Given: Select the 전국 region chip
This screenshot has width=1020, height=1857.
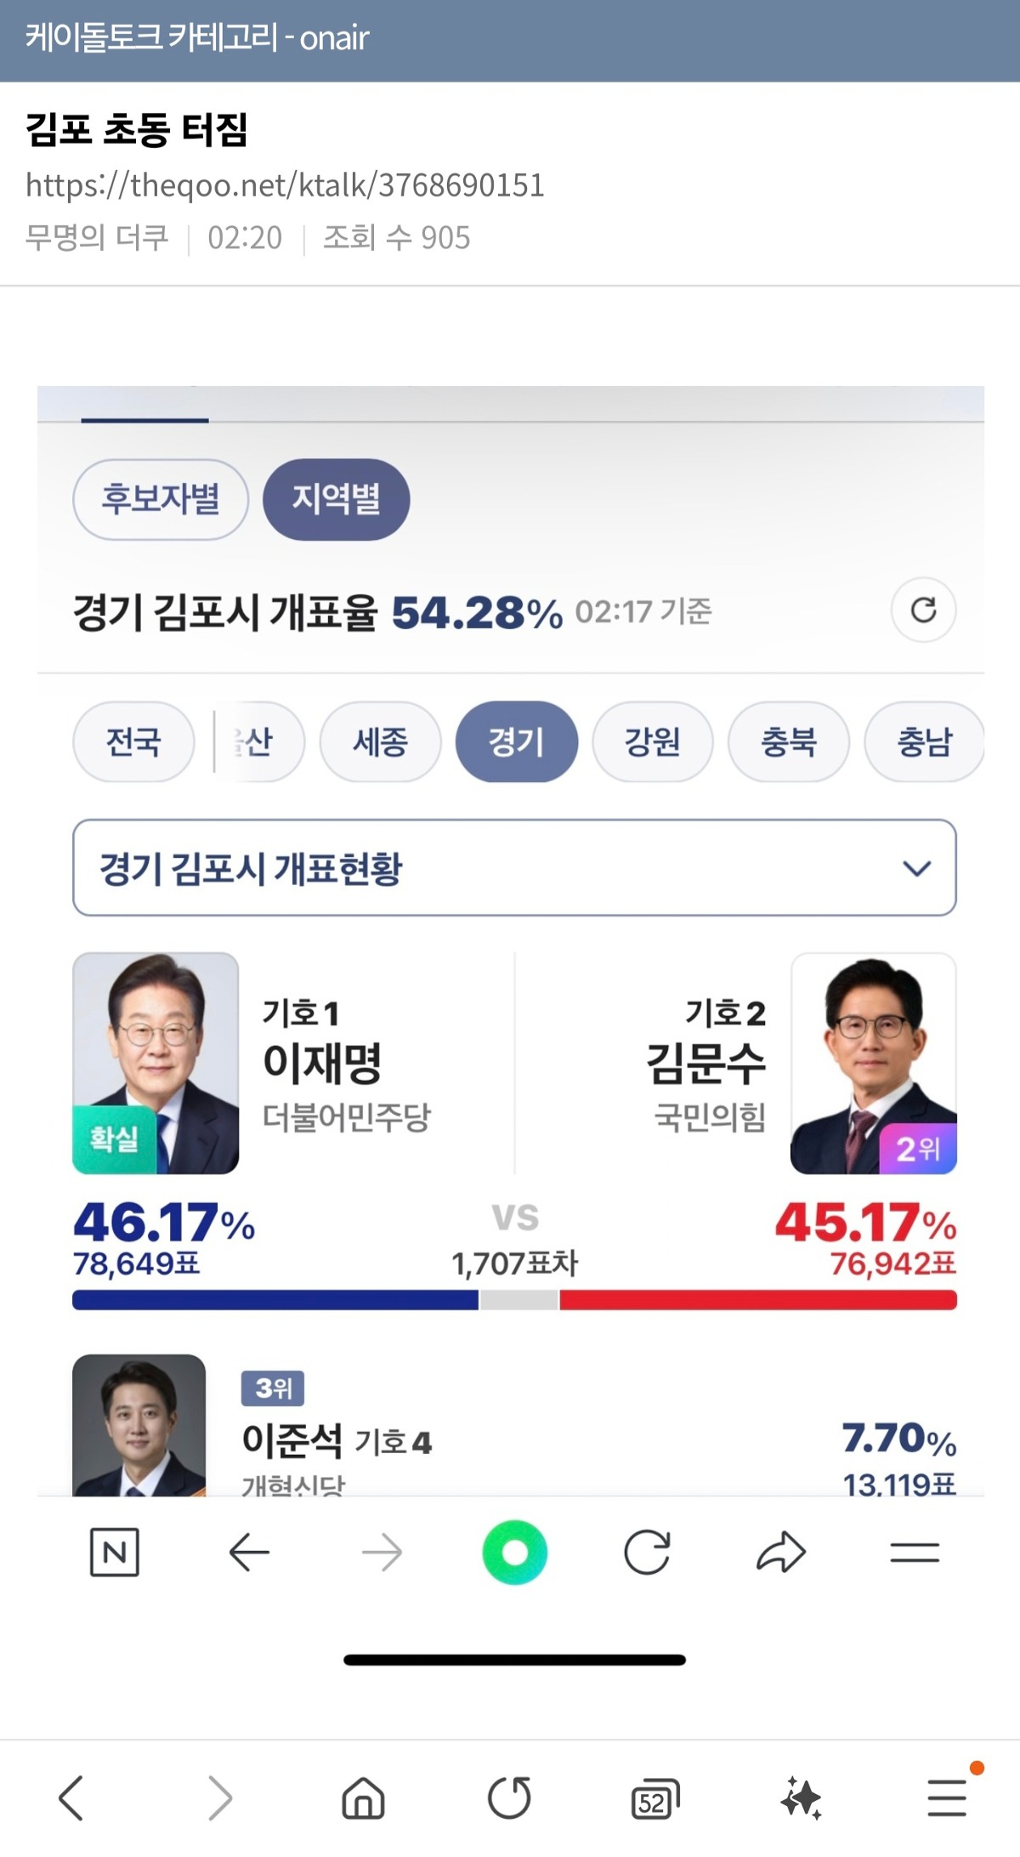Looking at the screenshot, I should [x=133, y=741].
